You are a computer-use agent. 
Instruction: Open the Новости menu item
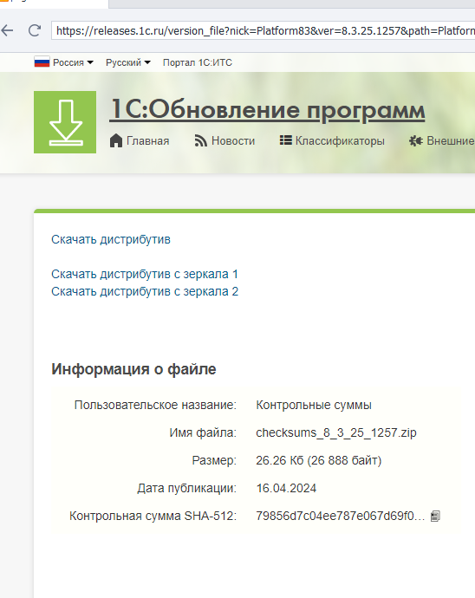point(233,140)
